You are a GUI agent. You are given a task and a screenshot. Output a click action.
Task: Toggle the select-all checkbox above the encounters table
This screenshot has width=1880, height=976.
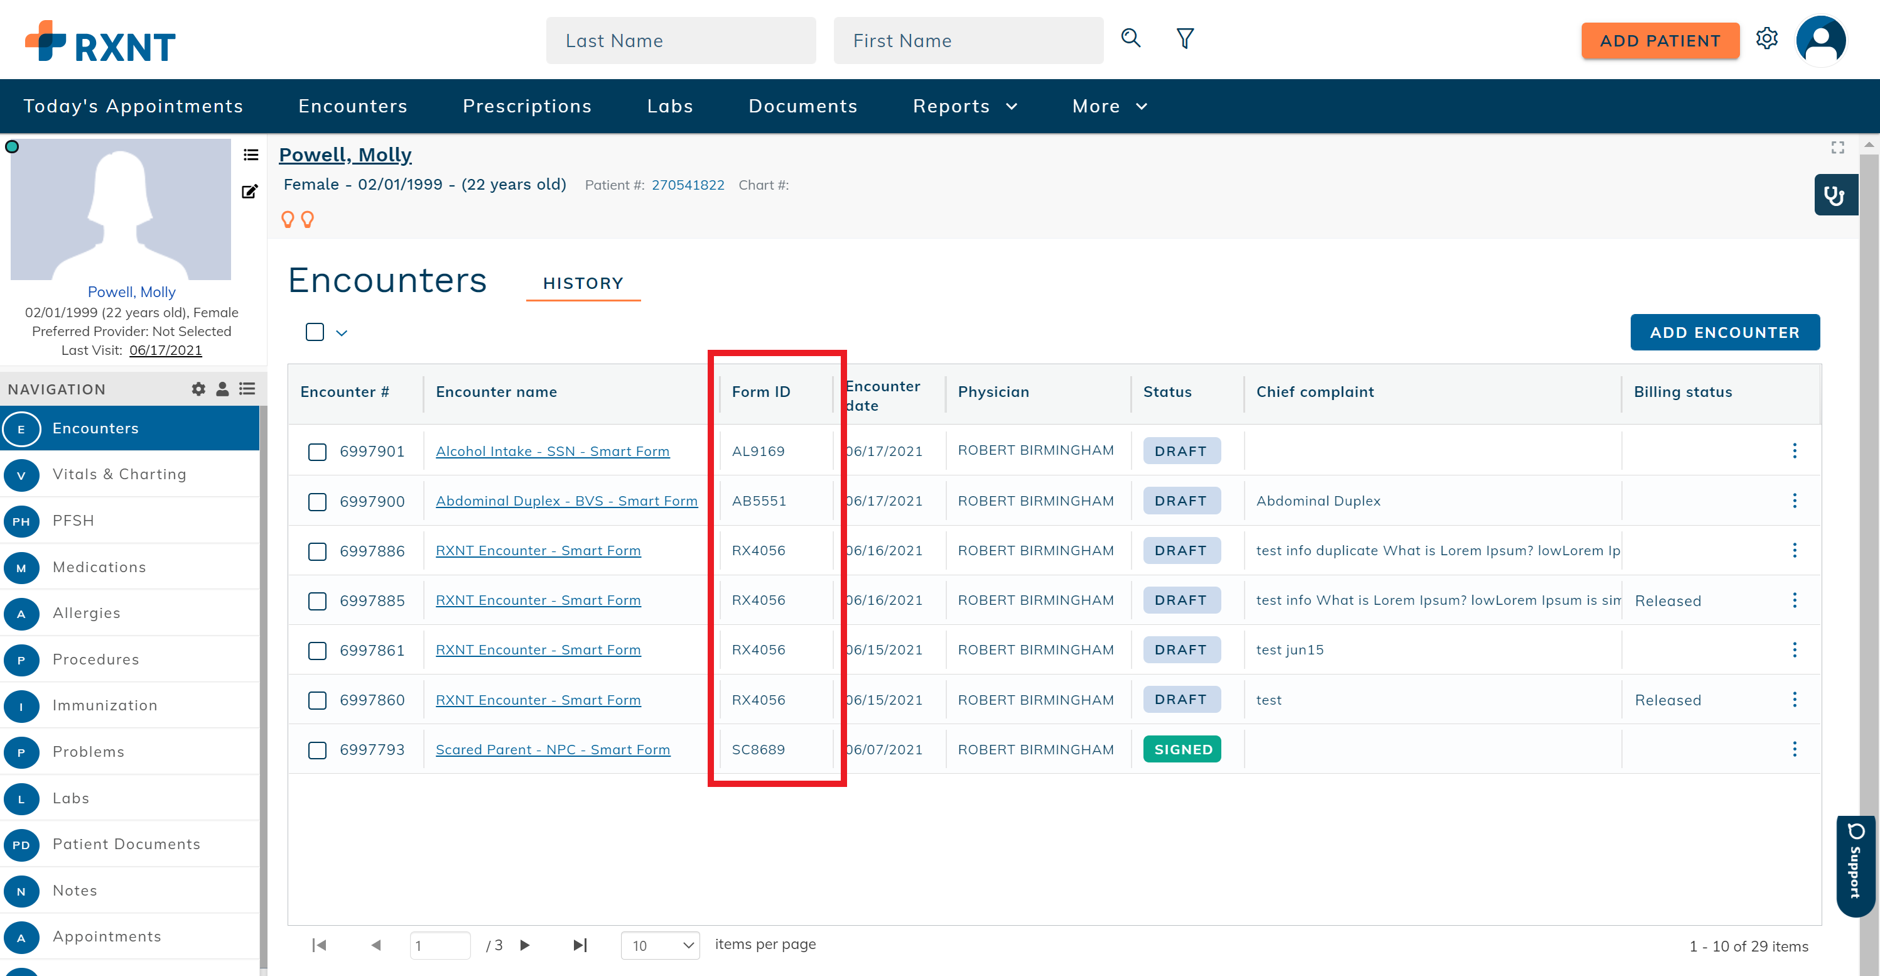(314, 332)
